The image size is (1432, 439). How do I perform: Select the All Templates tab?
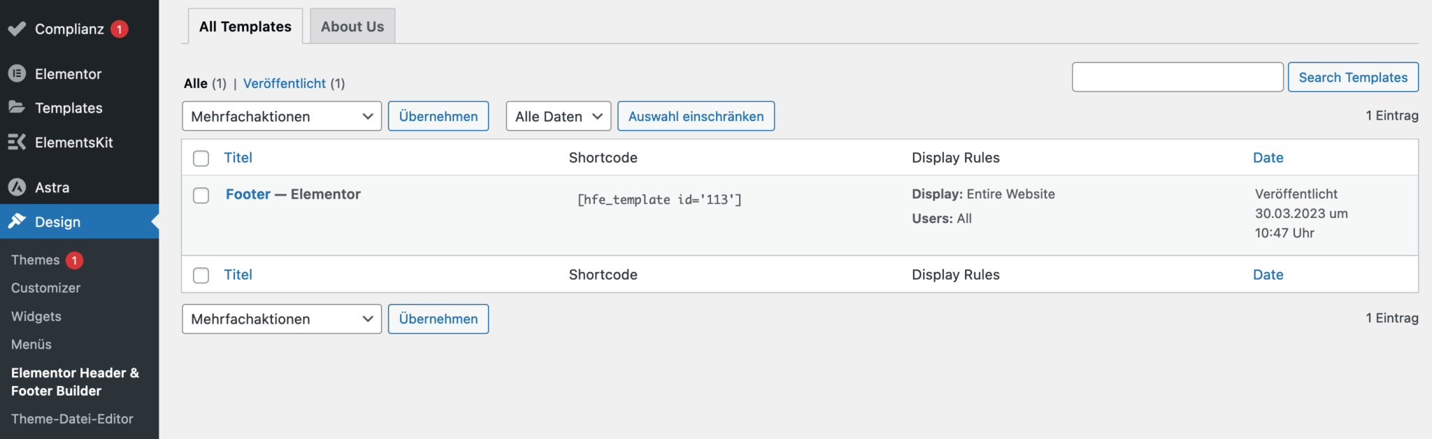pyautogui.click(x=245, y=26)
